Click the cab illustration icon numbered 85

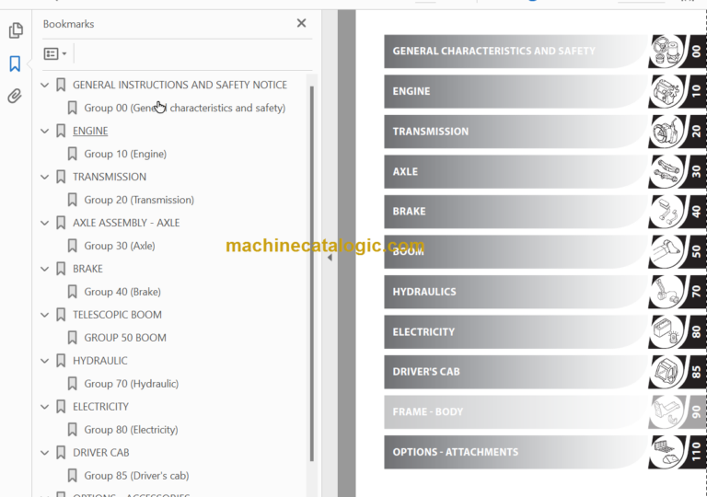666,372
